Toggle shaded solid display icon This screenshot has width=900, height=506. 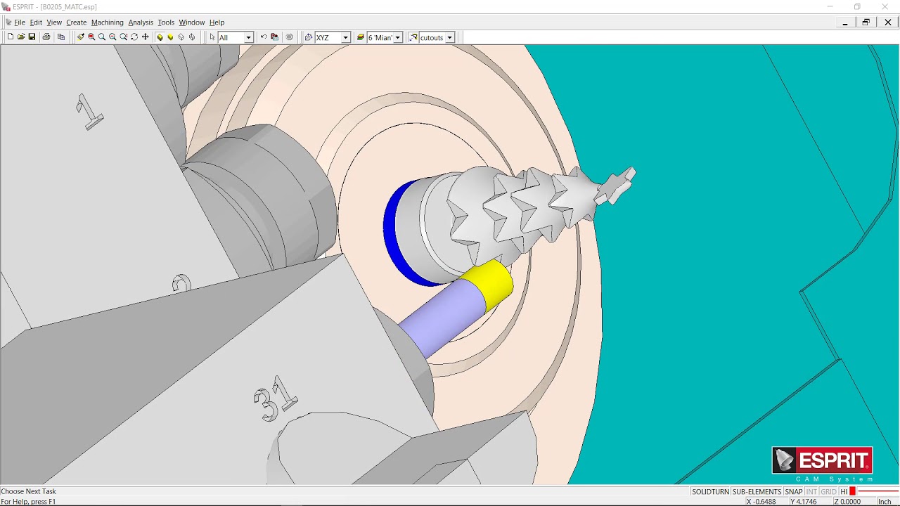click(x=160, y=37)
